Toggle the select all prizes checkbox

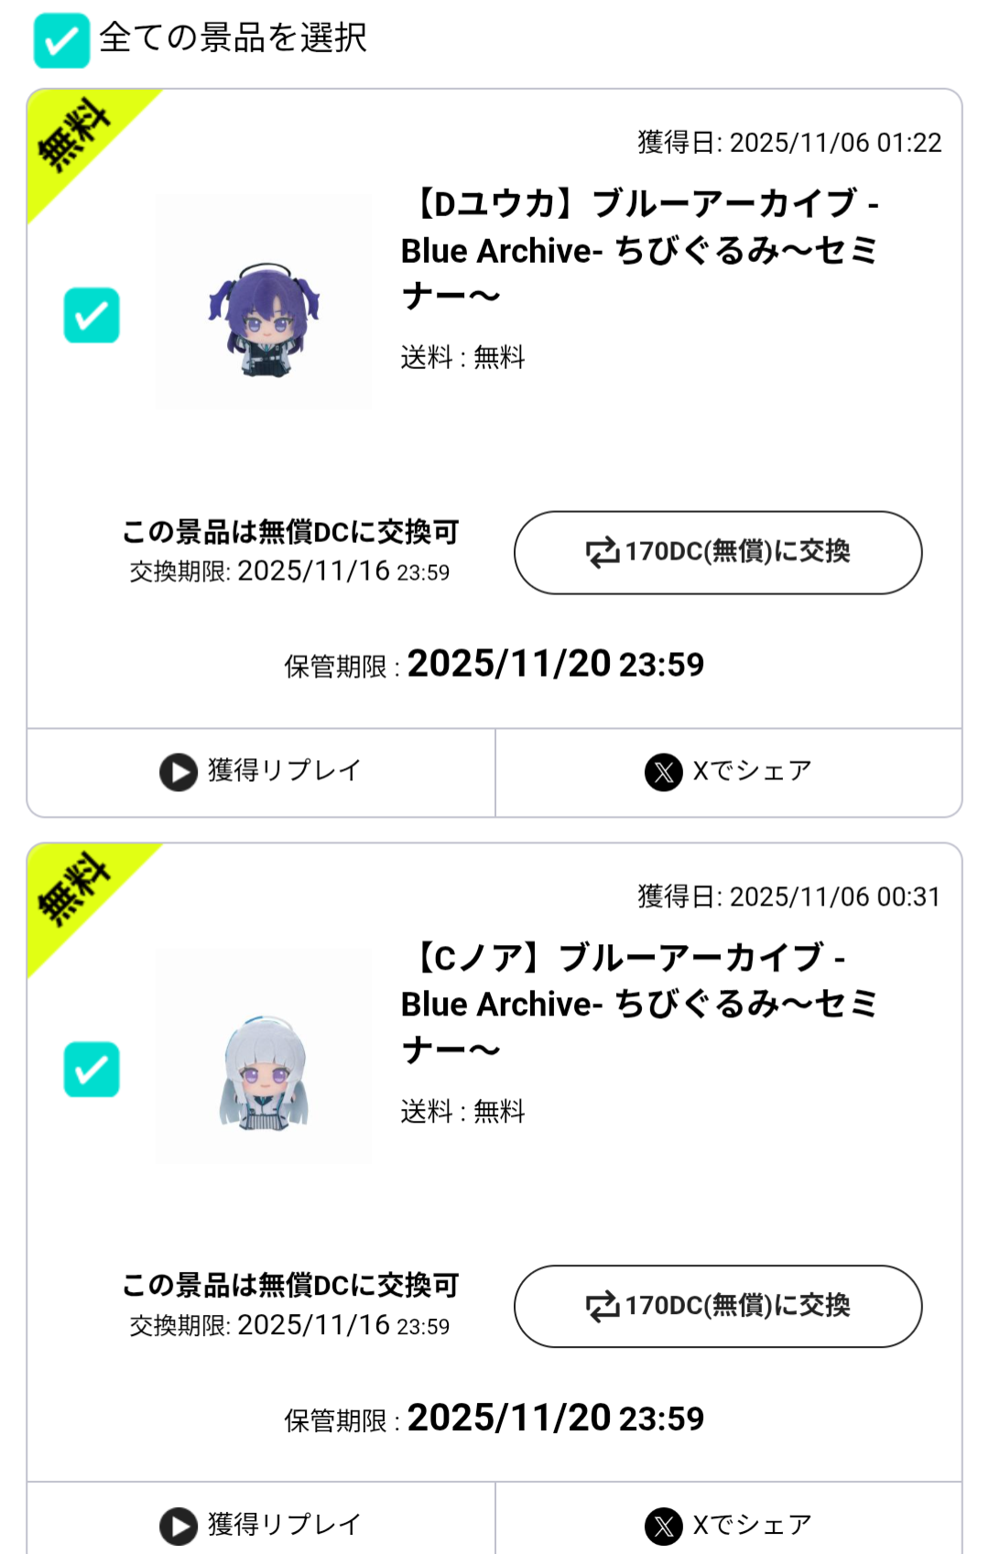point(61,40)
